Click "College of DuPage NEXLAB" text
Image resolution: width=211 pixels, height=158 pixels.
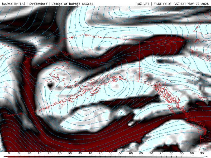(72, 4)
